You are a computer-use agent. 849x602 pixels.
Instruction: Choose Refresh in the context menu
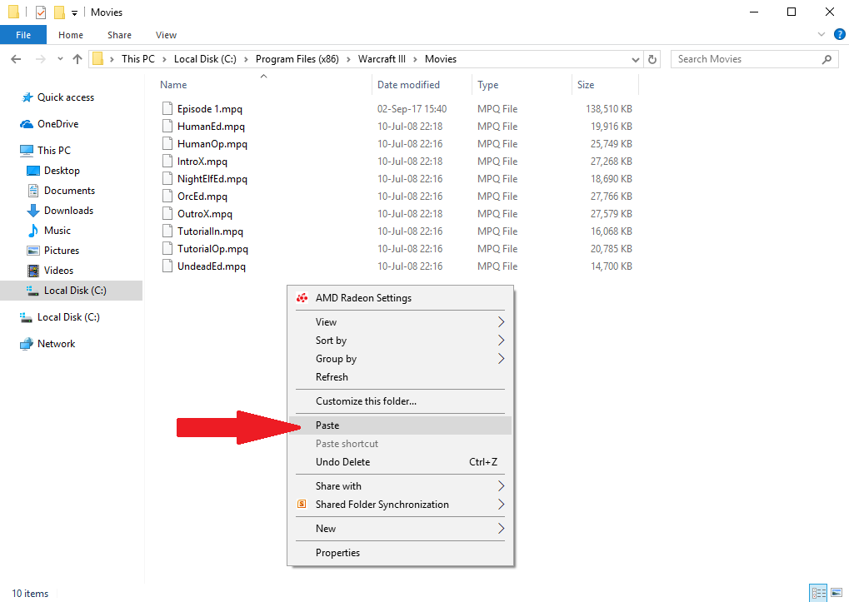tap(400, 377)
